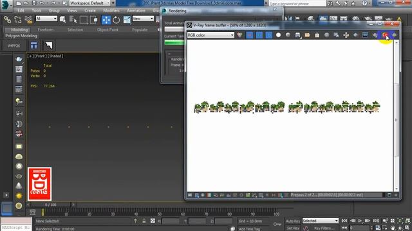This screenshot has width=412, height=231.
Task: Expand the quick access toolbar arrow after Workspace
Action: pyautogui.click(x=113, y=3)
